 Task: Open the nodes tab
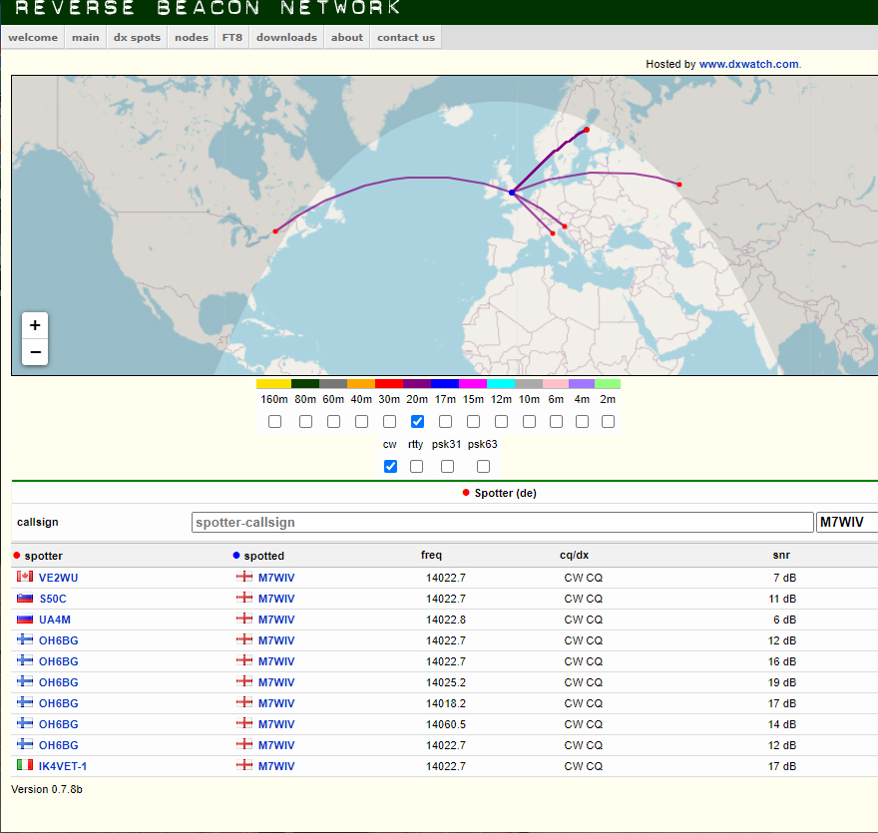(192, 38)
